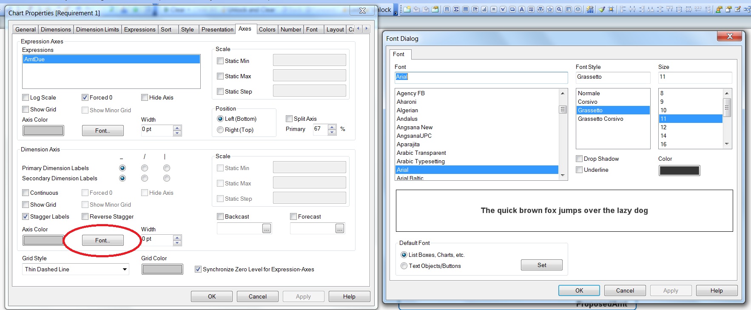Click the Create List Box icon

pyautogui.click(x=447, y=9)
